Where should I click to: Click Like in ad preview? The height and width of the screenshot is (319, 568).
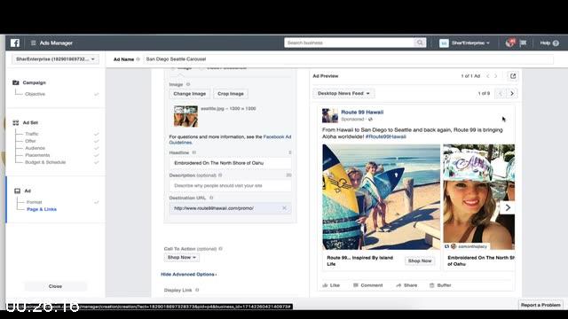point(331,285)
